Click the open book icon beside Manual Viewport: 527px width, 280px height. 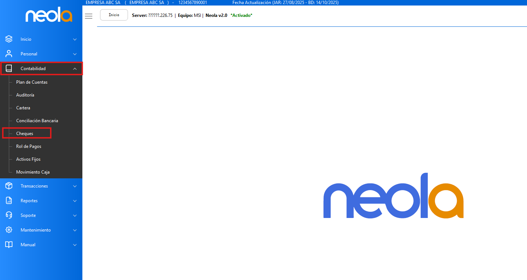(x=9, y=245)
